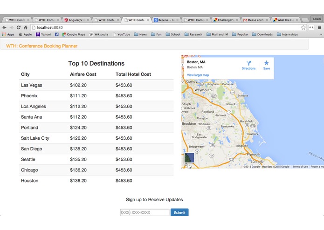Click the Yawei profile button
Image resolution: width=324 pixels, height=230 pixels.
pos(317,19)
